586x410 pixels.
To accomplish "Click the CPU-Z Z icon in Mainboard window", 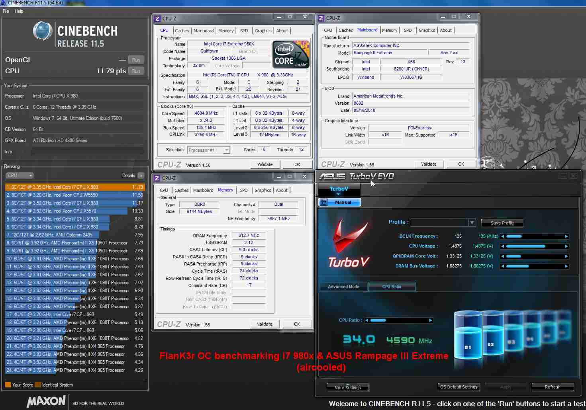I will click(x=321, y=18).
